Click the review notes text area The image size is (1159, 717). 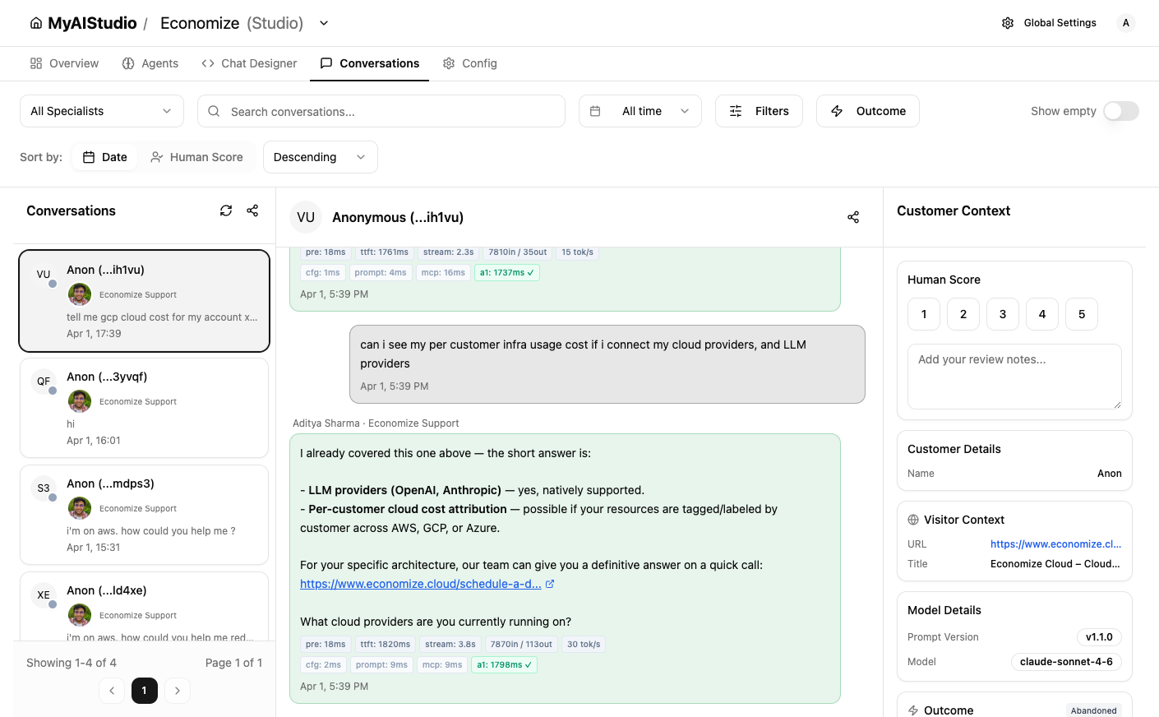point(1014,376)
